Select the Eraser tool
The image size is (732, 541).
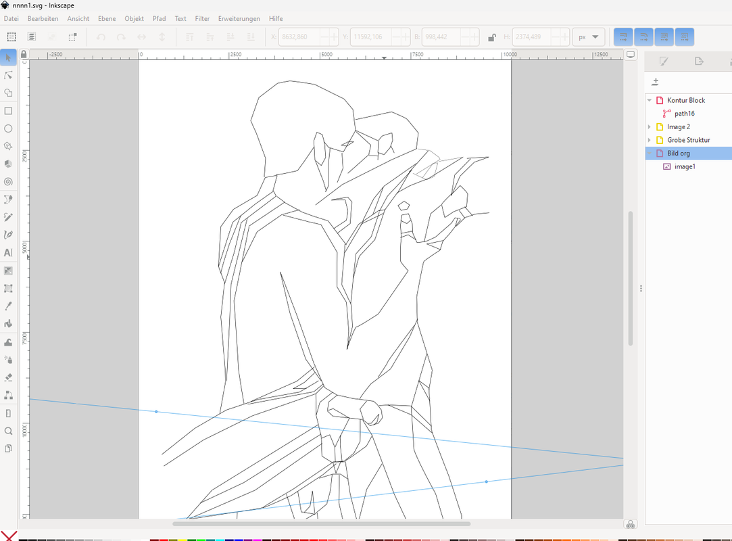[x=8, y=377]
